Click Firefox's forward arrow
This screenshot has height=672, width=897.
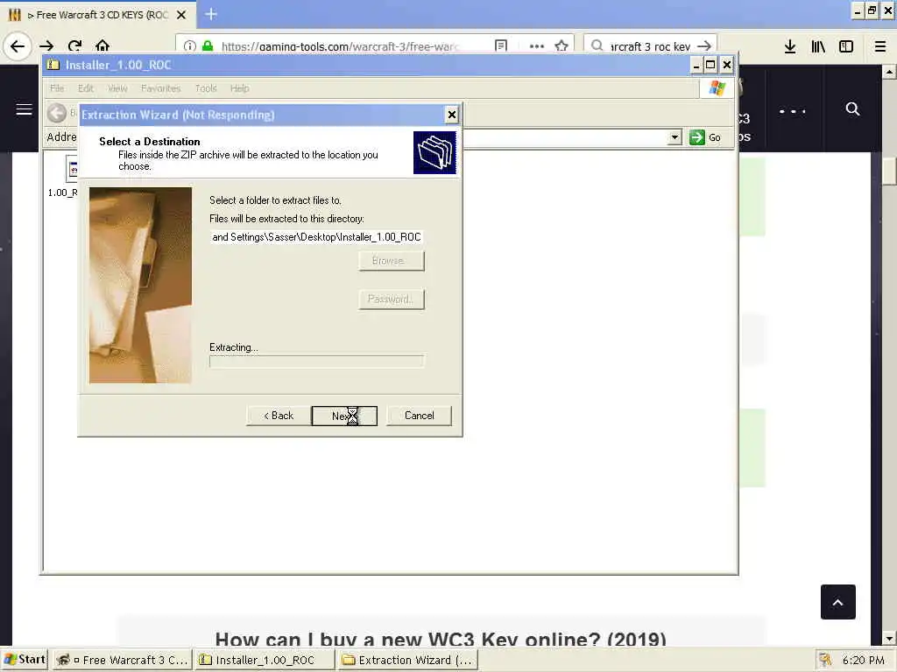pos(47,45)
